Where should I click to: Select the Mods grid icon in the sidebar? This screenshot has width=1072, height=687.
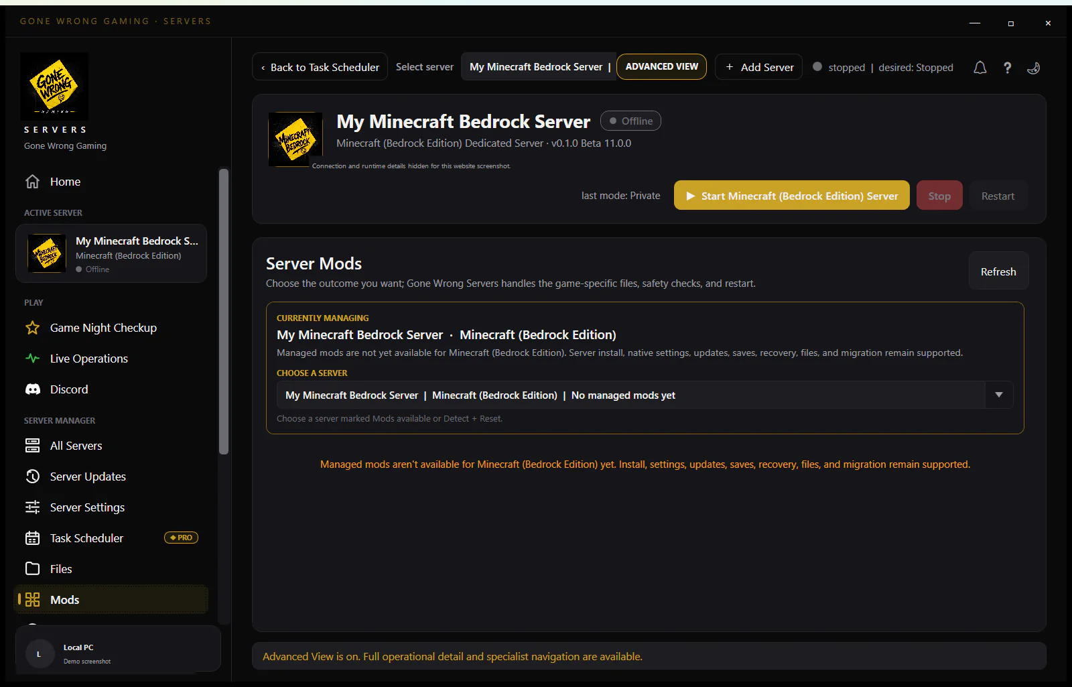tap(32, 600)
